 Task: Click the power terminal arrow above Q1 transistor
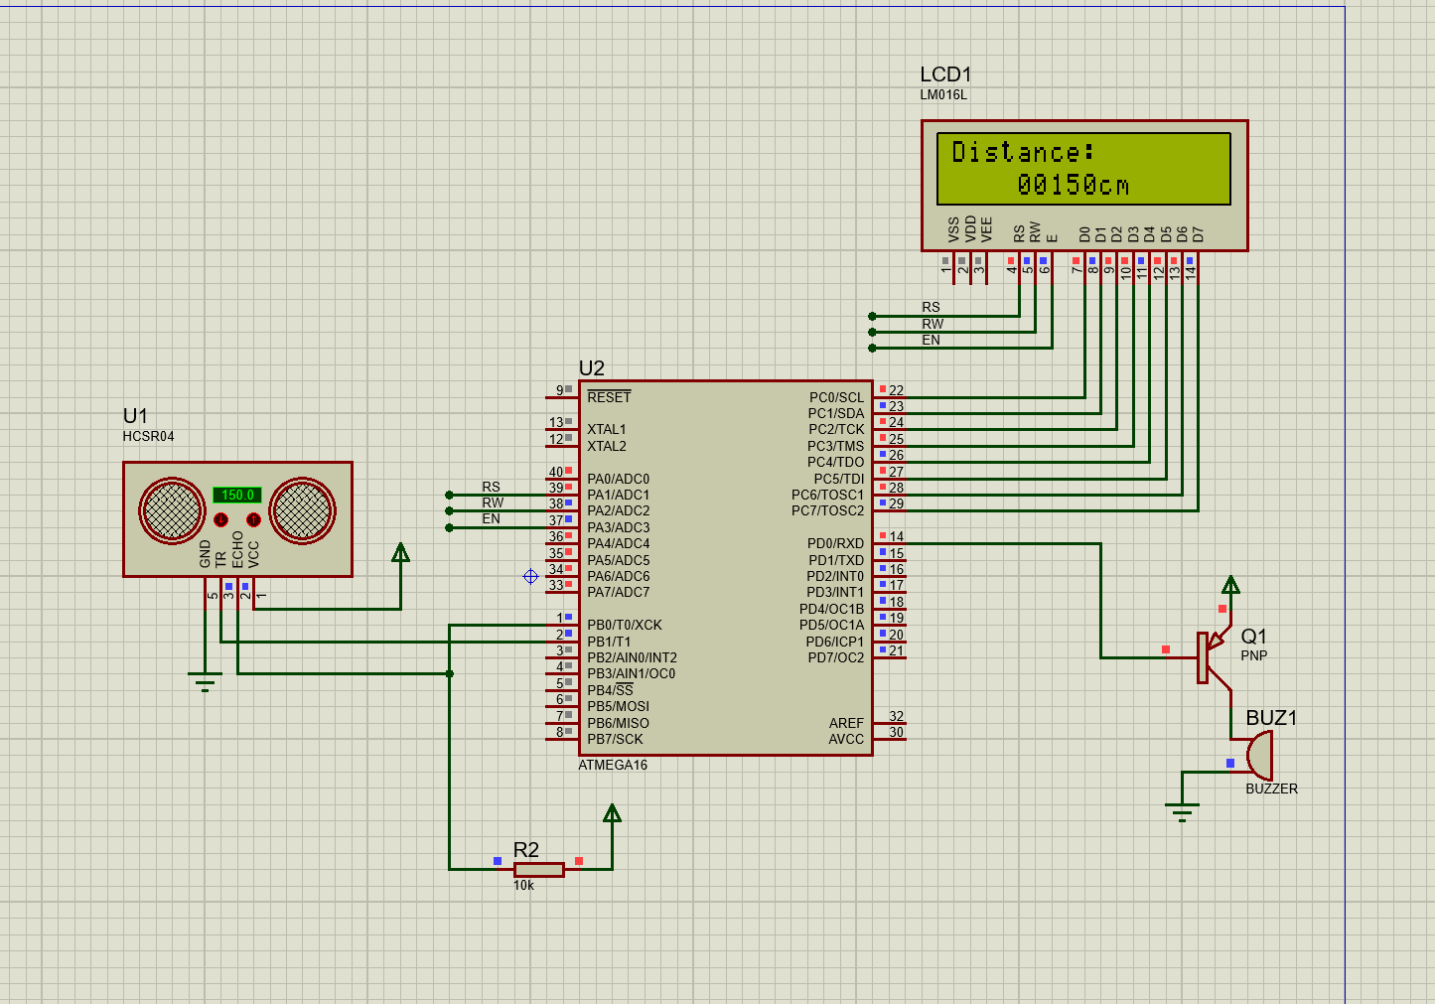(1230, 584)
